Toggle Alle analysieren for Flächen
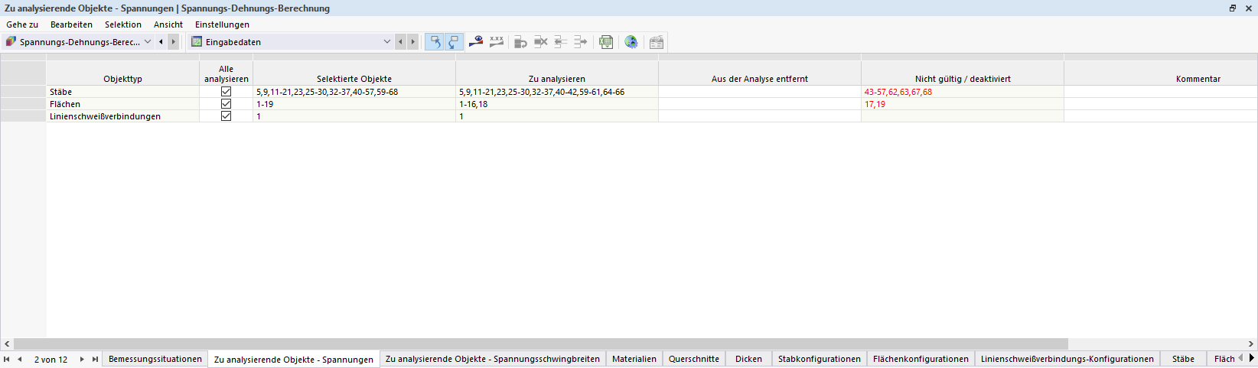 226,103
